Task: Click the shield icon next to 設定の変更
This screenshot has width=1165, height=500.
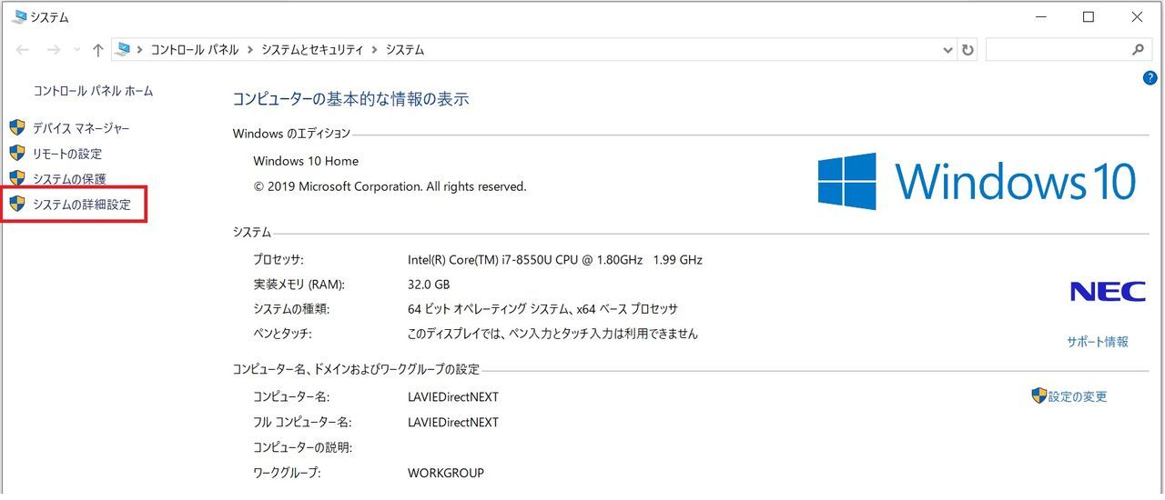Action: [1038, 395]
